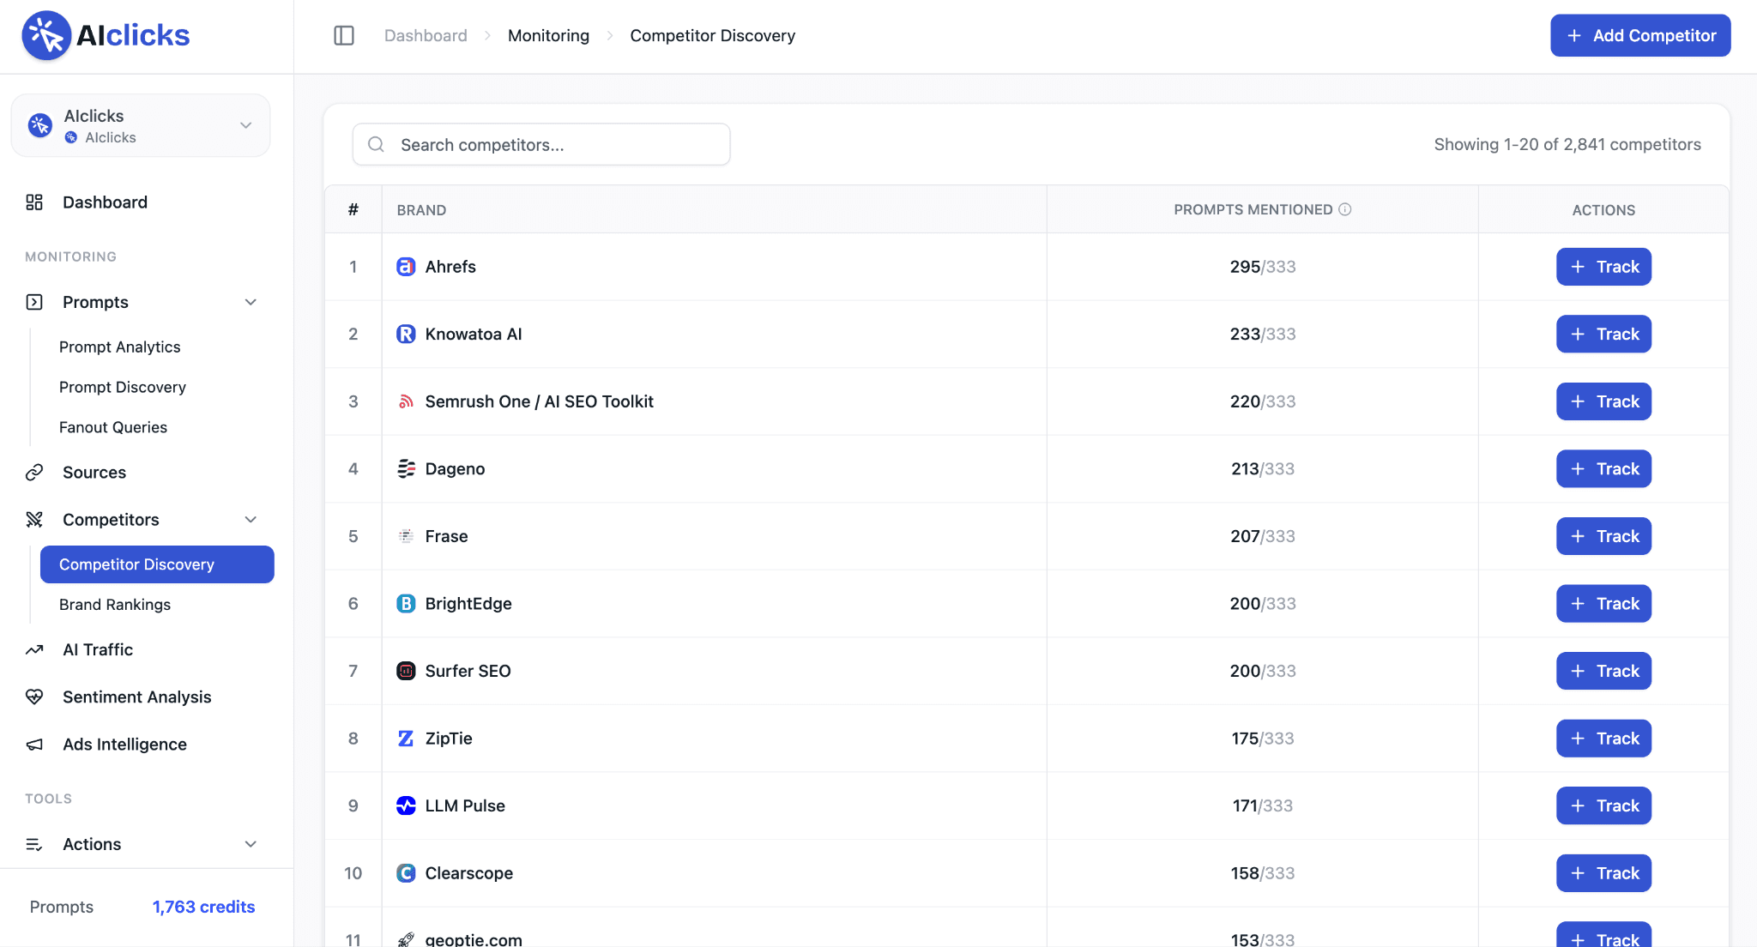
Task: Click the Actions list icon
Action: 34,845
